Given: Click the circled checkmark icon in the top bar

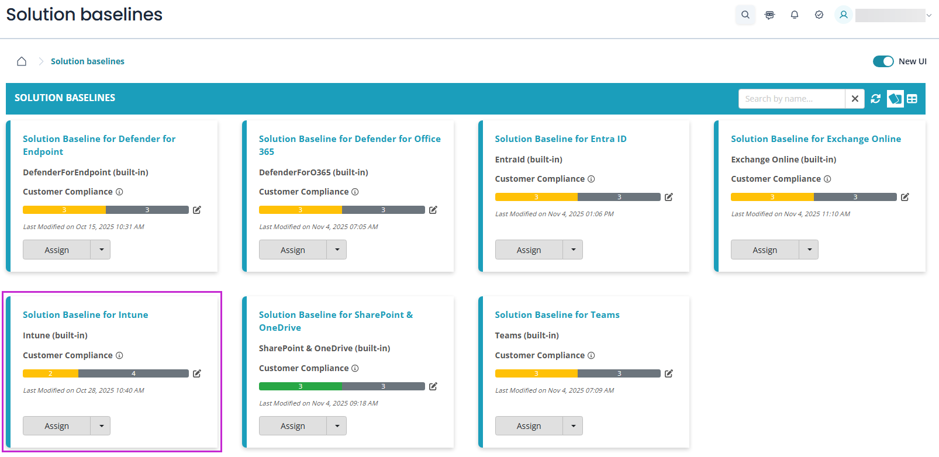Looking at the screenshot, I should [819, 15].
